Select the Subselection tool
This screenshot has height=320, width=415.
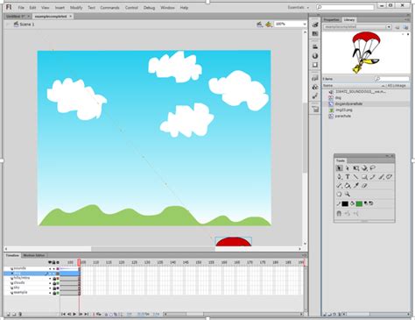[348, 168]
